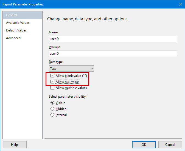Open Help for this dialog
The width and height of the screenshot is (185, 151).
click(x=15, y=145)
